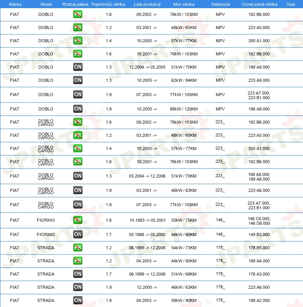303x307 pixels.
Task: Select production dates 10.1993 -> 05.2001
Action: pyautogui.click(x=147, y=220)
